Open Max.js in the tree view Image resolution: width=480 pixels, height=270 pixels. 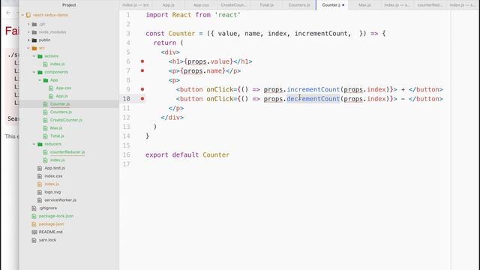[56, 128]
